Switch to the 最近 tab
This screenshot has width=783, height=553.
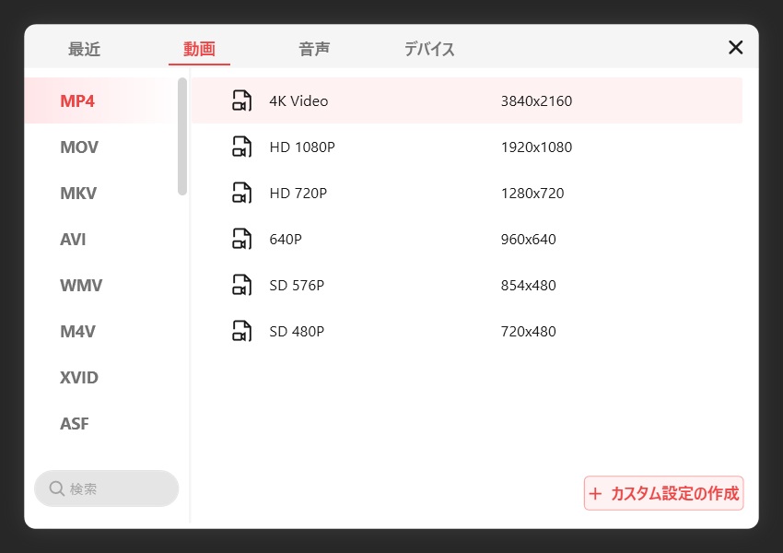point(84,50)
